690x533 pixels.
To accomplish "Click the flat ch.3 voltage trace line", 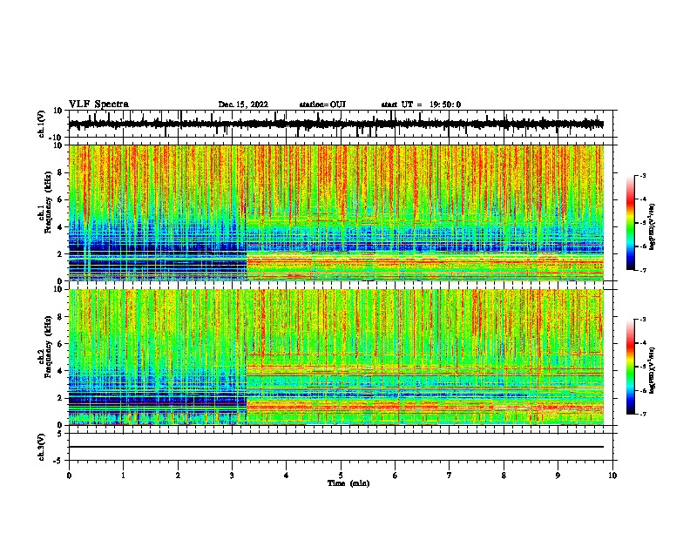I will point(335,447).
